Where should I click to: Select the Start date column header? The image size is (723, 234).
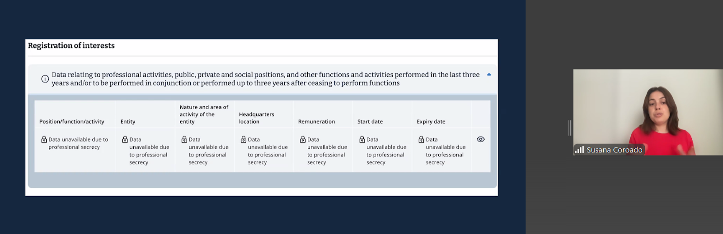coord(370,122)
